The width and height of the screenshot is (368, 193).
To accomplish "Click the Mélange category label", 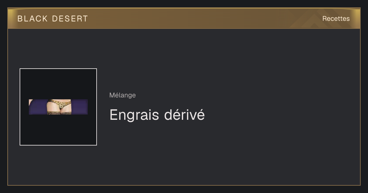I will click(x=122, y=95).
